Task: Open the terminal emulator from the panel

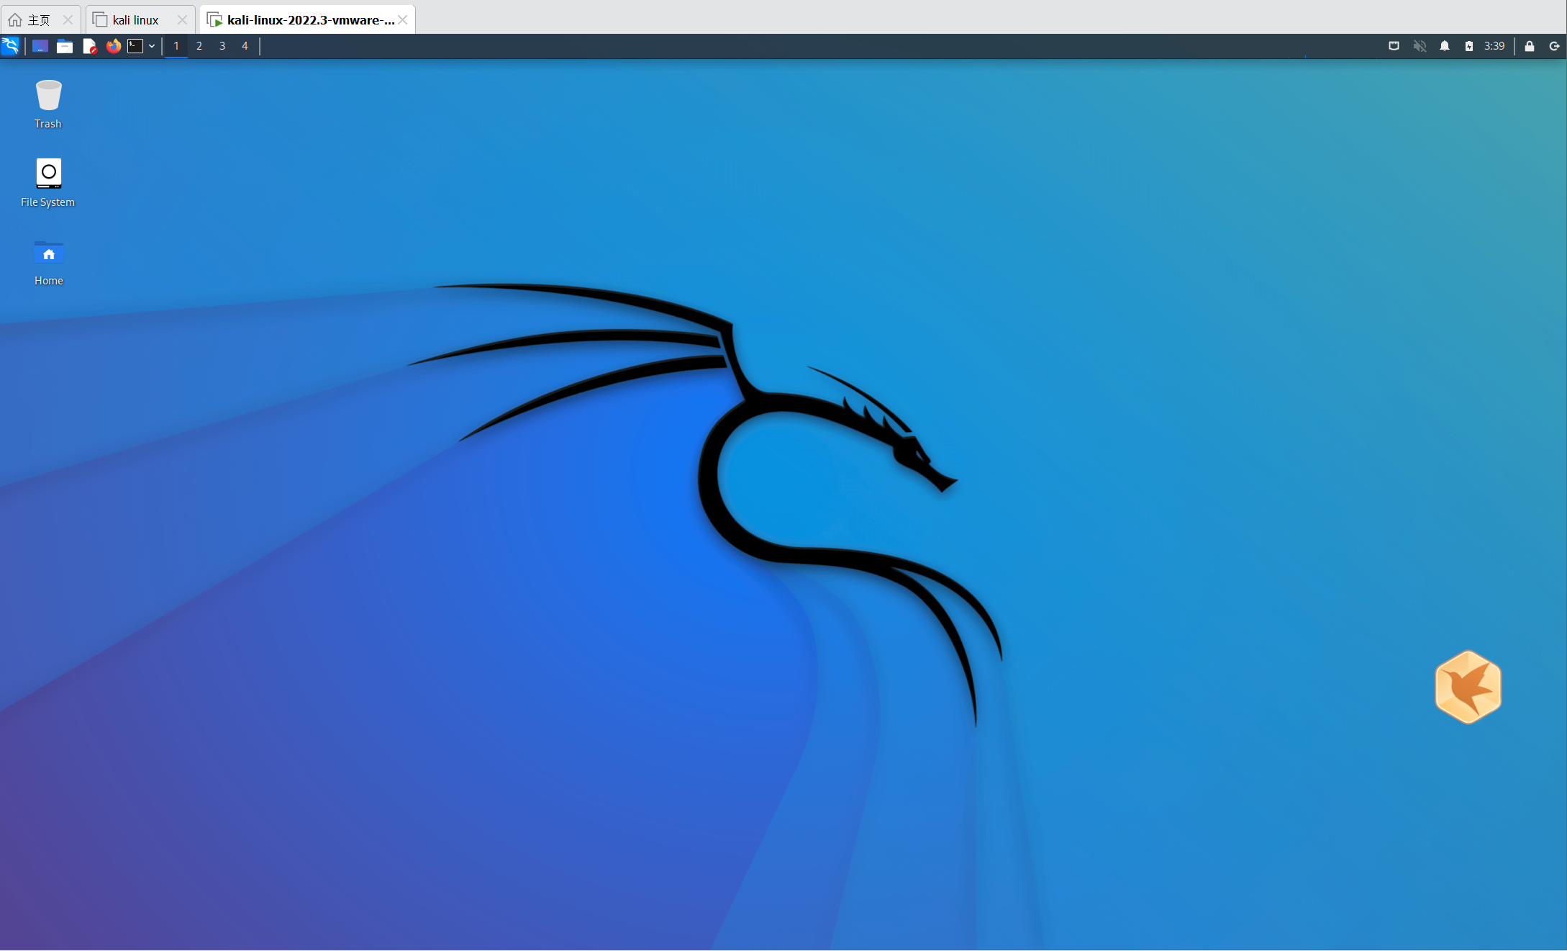Action: click(x=135, y=46)
